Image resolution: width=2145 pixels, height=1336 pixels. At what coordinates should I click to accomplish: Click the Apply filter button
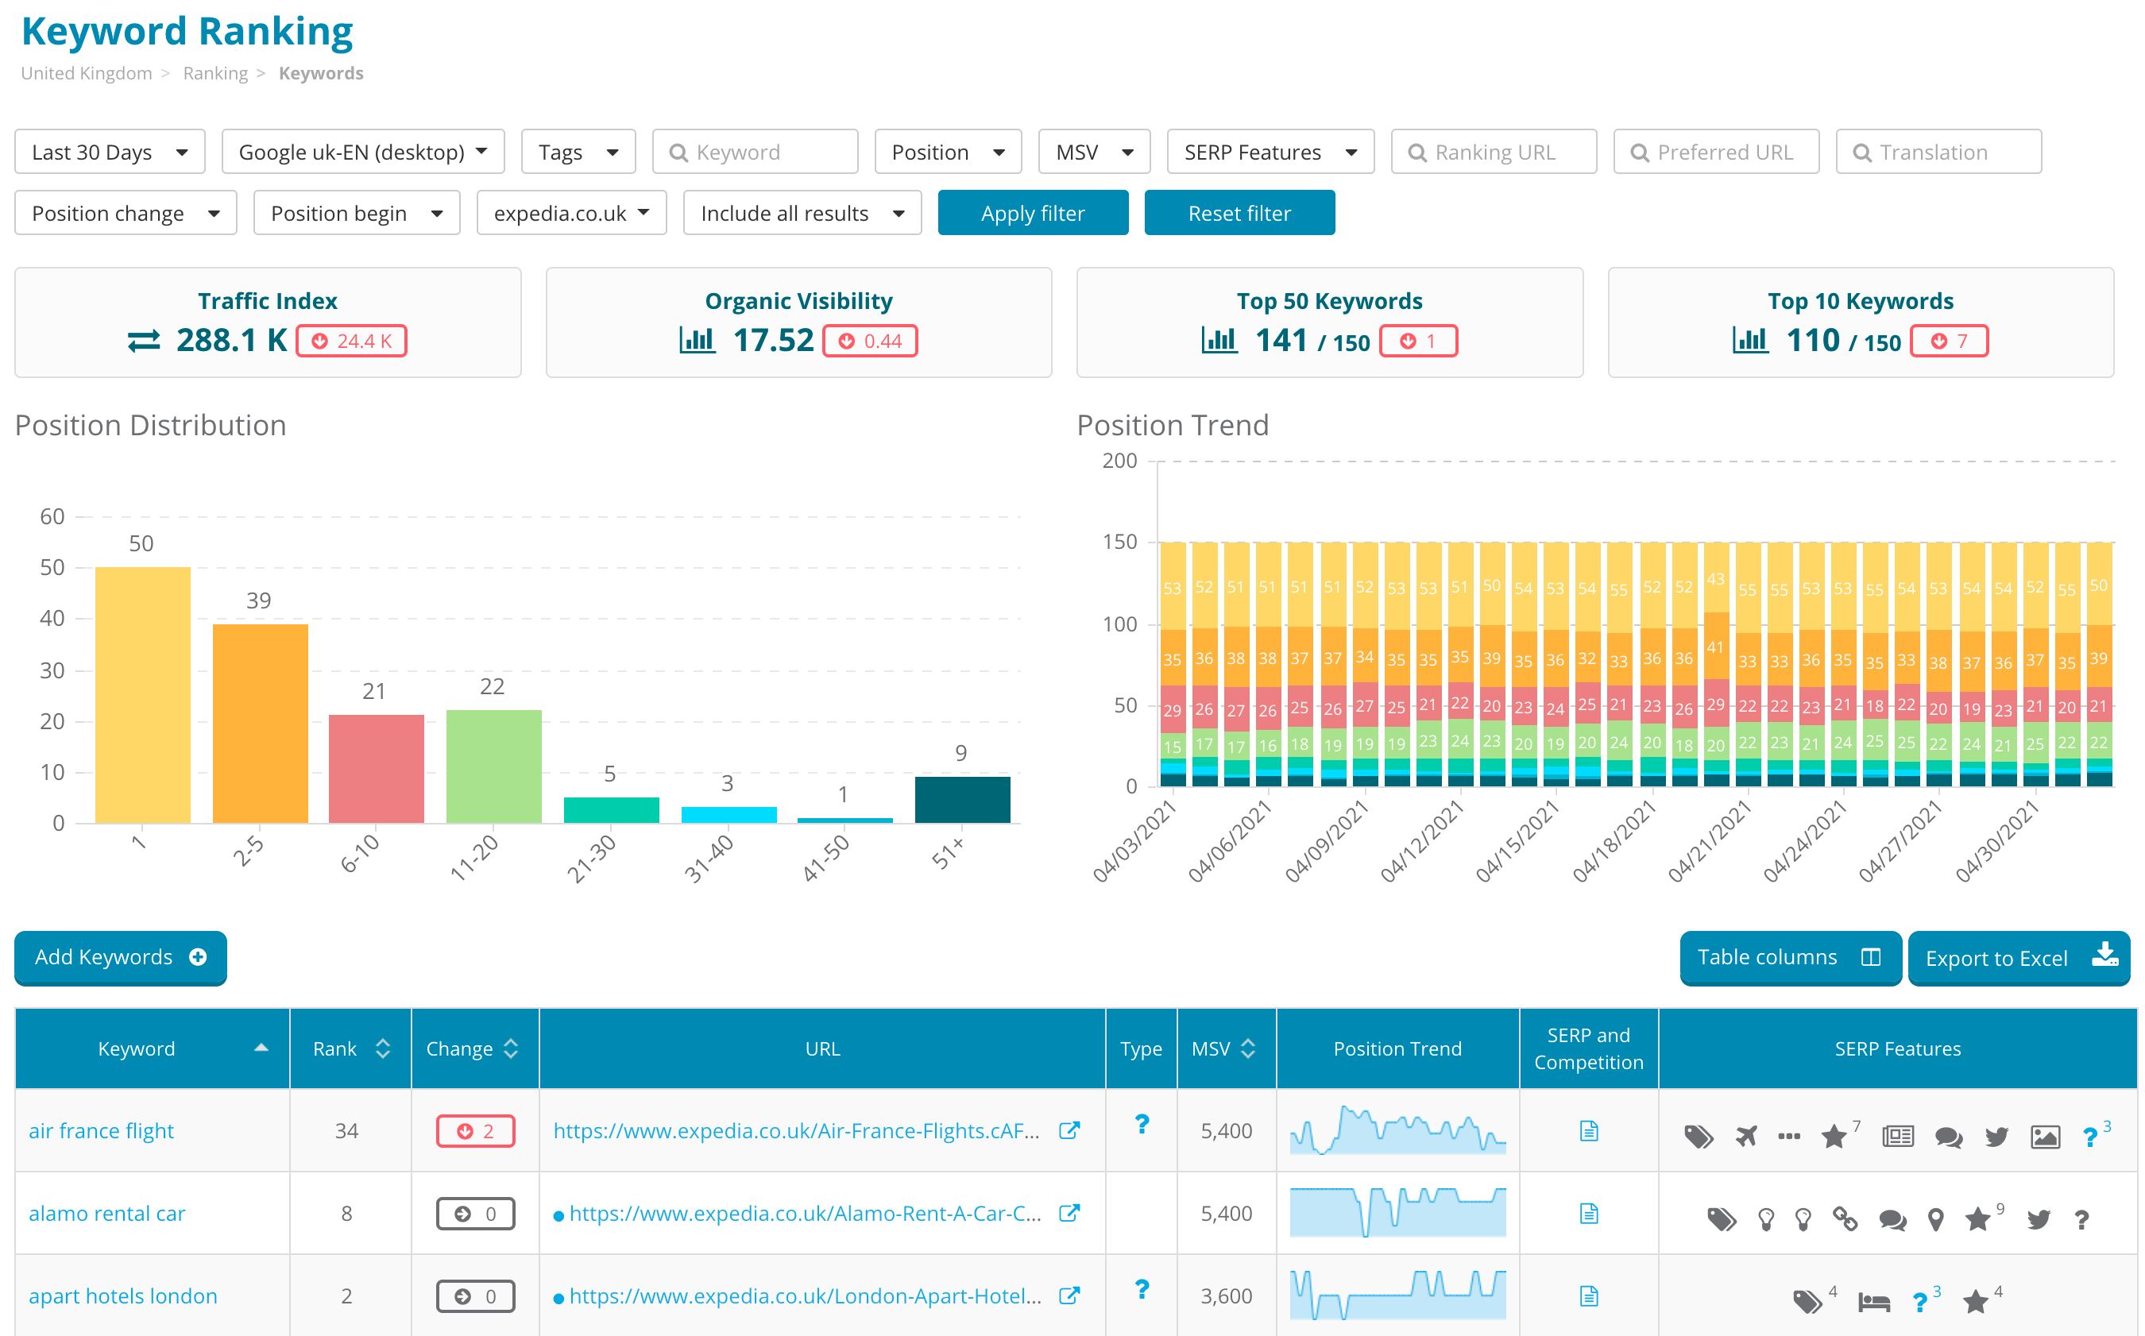[x=1033, y=212]
